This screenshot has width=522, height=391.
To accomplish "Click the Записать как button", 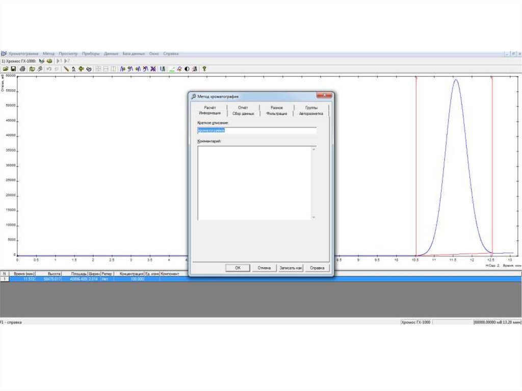I will click(x=291, y=268).
